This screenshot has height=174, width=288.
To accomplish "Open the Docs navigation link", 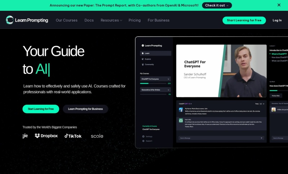I will (x=89, y=20).
